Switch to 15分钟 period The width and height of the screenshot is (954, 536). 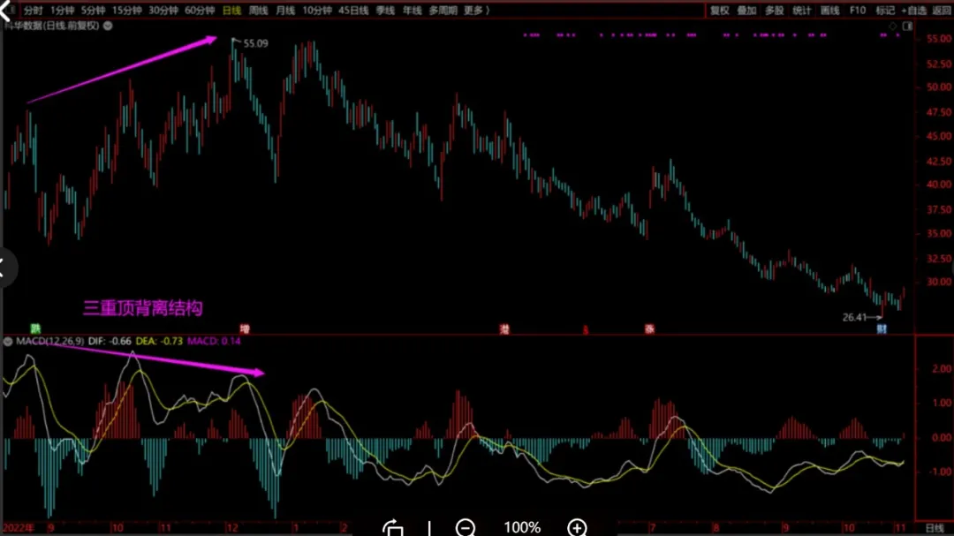tap(127, 11)
